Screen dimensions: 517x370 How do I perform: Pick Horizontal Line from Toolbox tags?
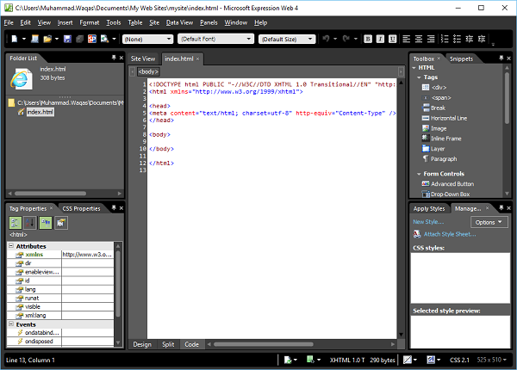tap(451, 118)
